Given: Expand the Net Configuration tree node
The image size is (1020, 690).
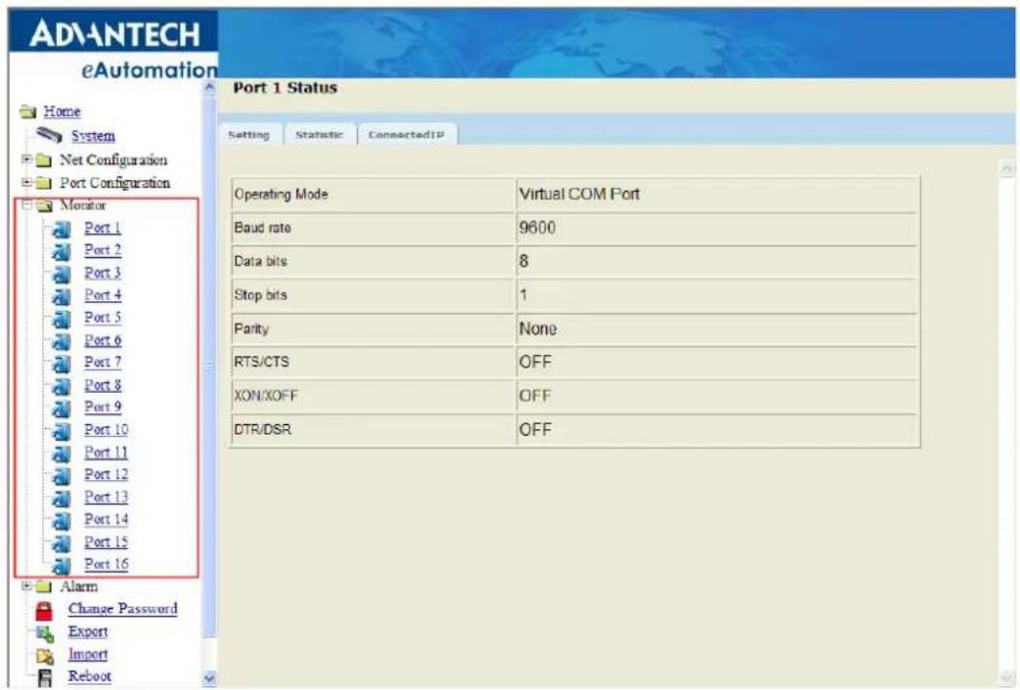Looking at the screenshot, I should point(26,159).
